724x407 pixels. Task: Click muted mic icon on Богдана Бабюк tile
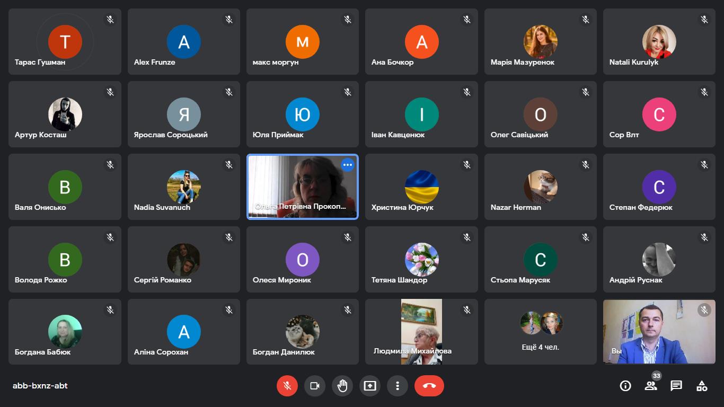point(110,310)
